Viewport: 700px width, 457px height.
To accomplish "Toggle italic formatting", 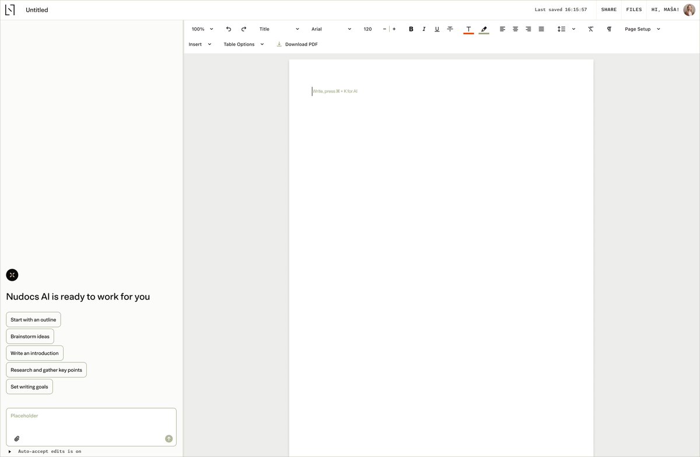I will 424,29.
